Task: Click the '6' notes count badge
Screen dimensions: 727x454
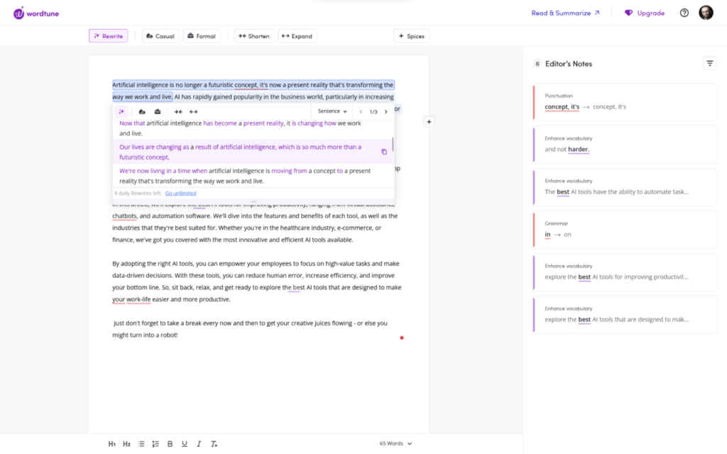Action: [537, 64]
